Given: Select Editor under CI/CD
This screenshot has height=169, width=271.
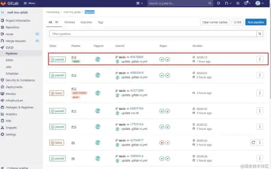Looking at the screenshot, I should pos(9,60).
